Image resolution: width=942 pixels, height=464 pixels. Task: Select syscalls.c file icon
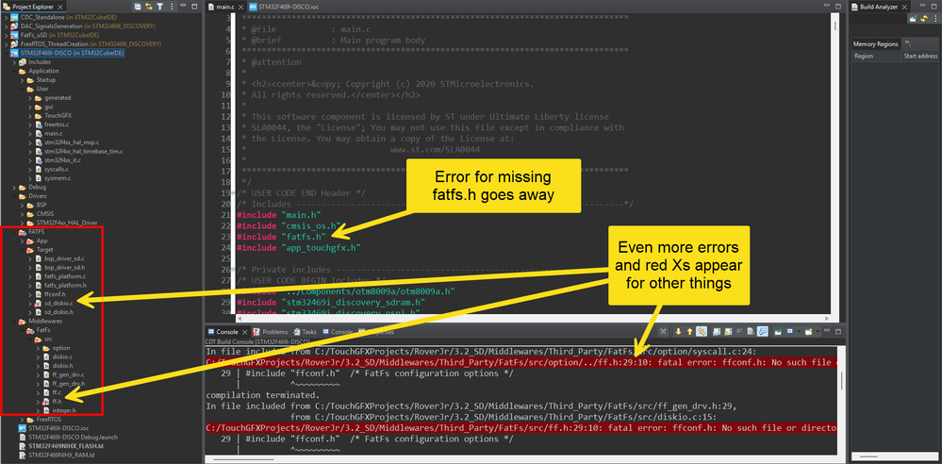tap(39, 170)
